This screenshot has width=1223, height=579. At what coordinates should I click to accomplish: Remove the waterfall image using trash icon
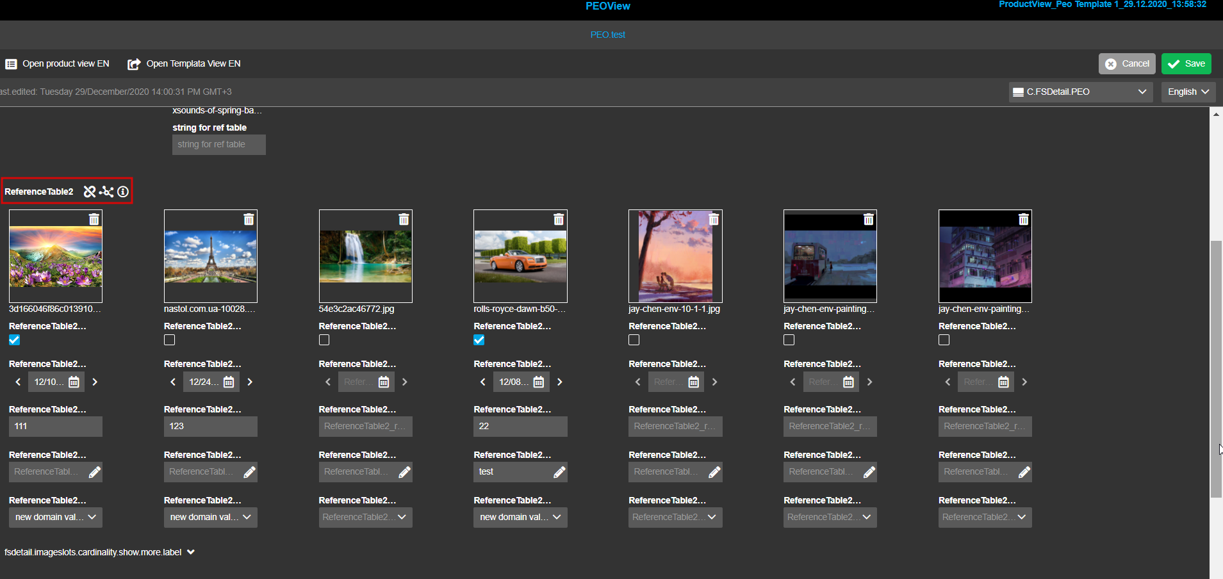(x=404, y=220)
